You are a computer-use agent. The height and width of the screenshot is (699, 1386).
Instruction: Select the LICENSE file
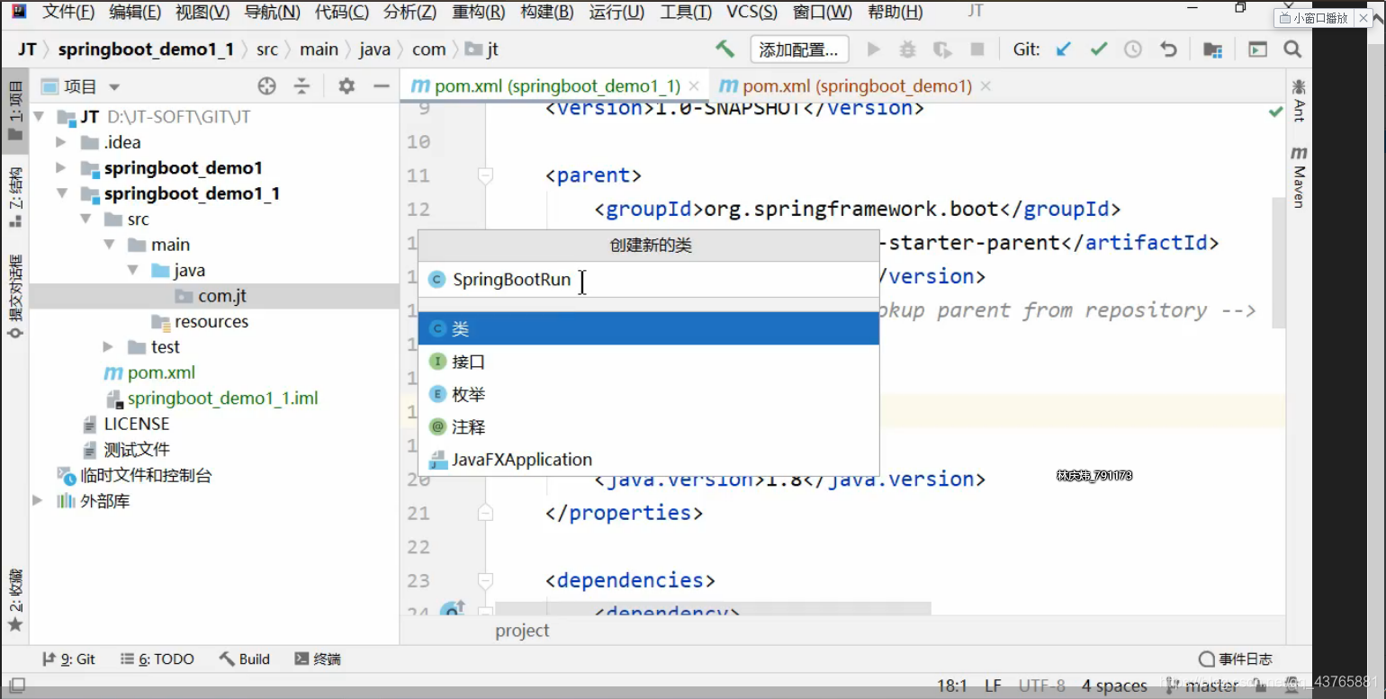[136, 424]
